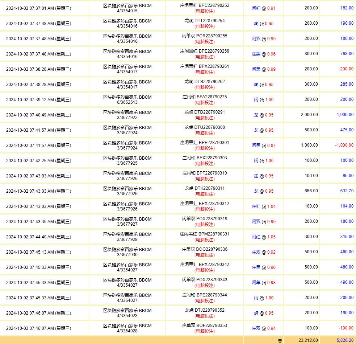Click the 庄 @ 0.95 bet selection
Viewport: 356px width, 344px height.
click(264, 176)
